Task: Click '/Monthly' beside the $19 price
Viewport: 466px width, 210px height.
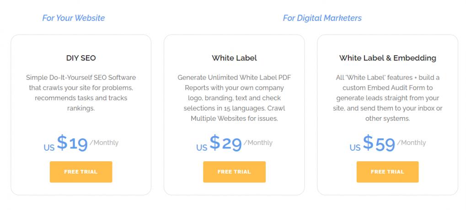Action: tap(104, 143)
